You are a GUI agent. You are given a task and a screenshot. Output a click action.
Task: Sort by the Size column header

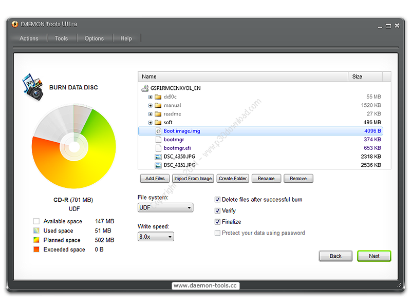(365, 76)
